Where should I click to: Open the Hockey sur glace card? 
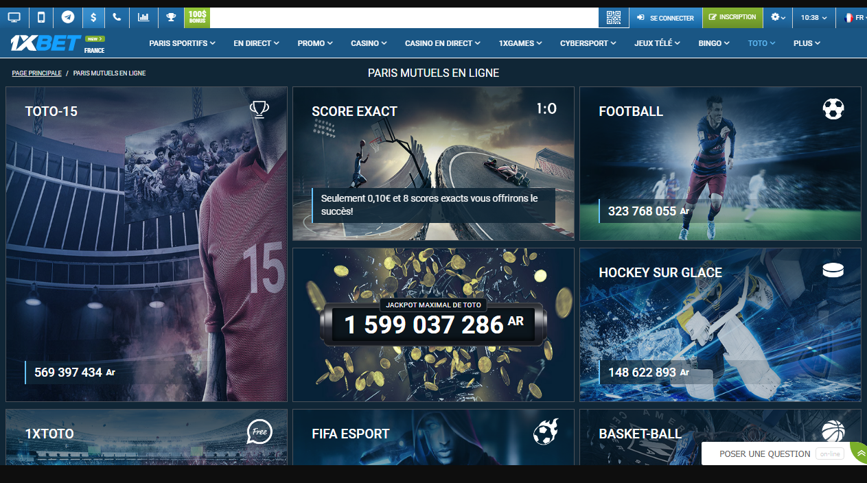pyautogui.click(x=720, y=325)
